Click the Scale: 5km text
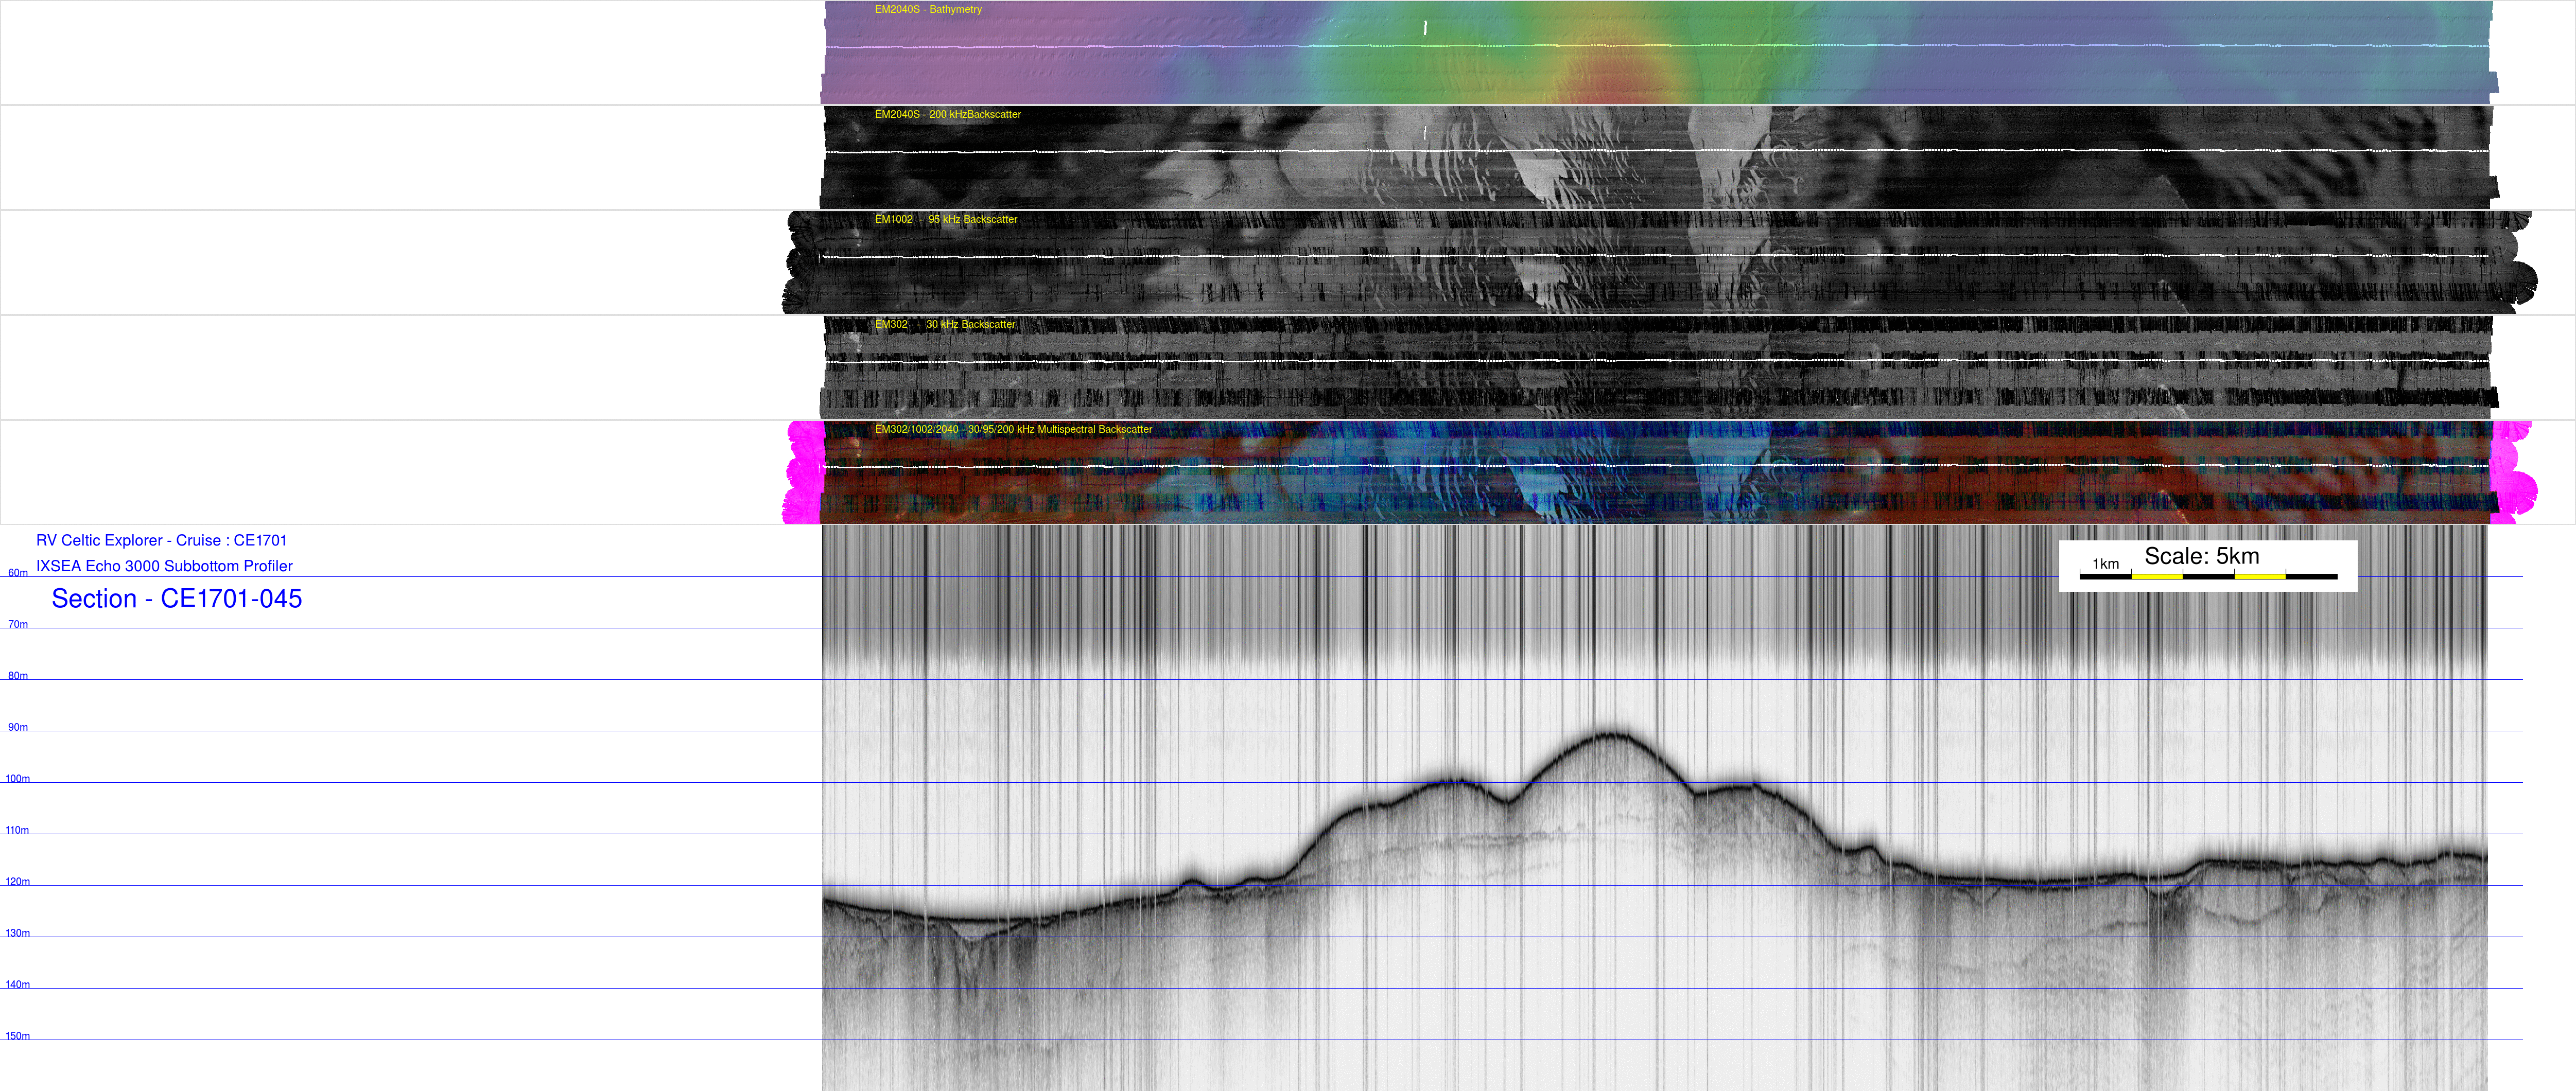 point(2201,557)
